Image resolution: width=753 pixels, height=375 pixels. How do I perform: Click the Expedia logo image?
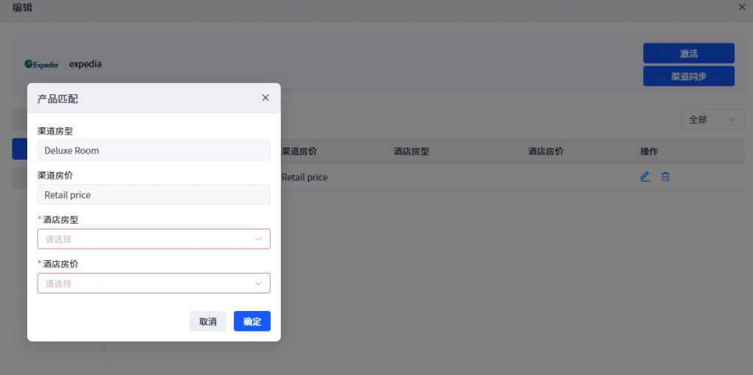tap(41, 64)
